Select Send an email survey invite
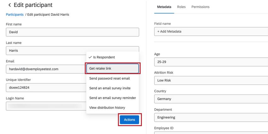 (x=110, y=88)
